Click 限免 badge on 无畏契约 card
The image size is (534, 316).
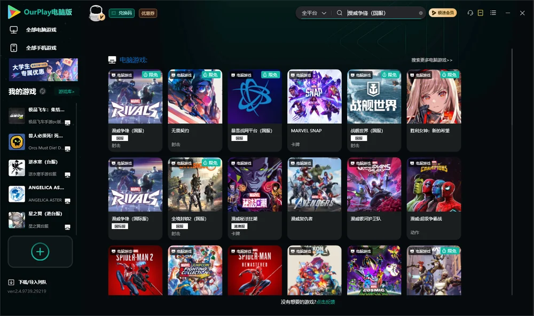point(211,75)
